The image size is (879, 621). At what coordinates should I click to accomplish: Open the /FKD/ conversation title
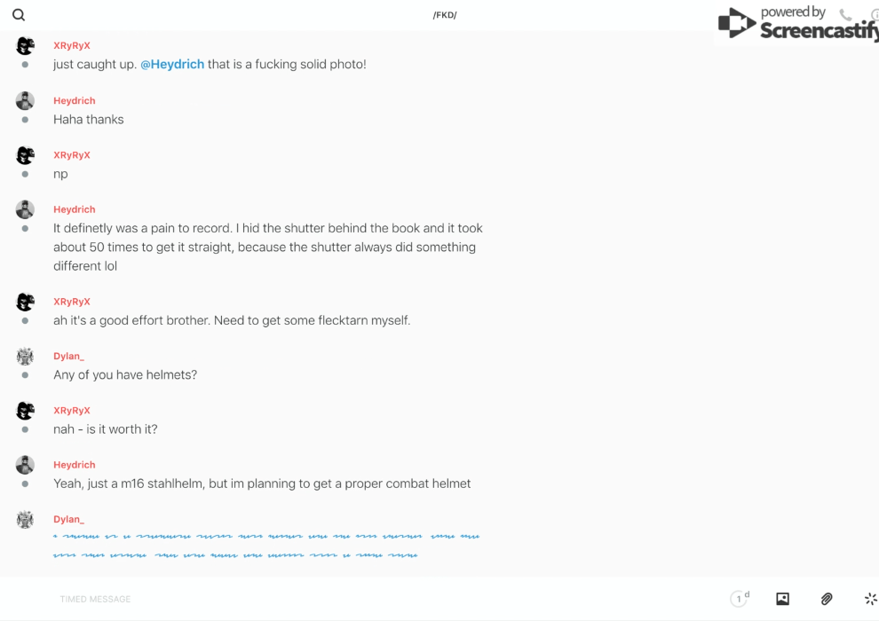445,15
